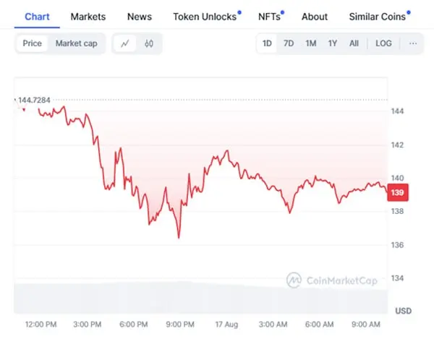Toggle the Price view
Screen dimensions: 434x347
[x=32, y=43]
